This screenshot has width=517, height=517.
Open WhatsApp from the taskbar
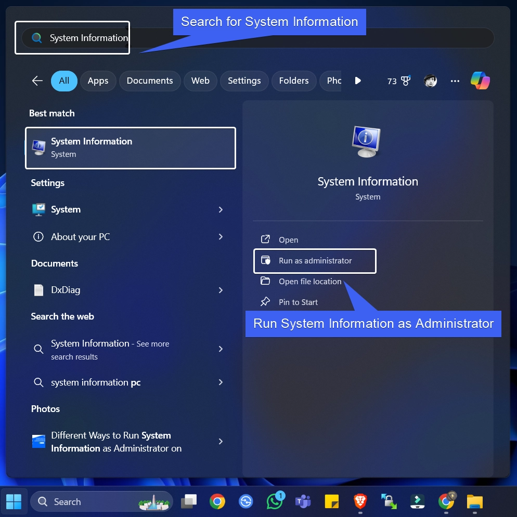pyautogui.click(x=275, y=501)
